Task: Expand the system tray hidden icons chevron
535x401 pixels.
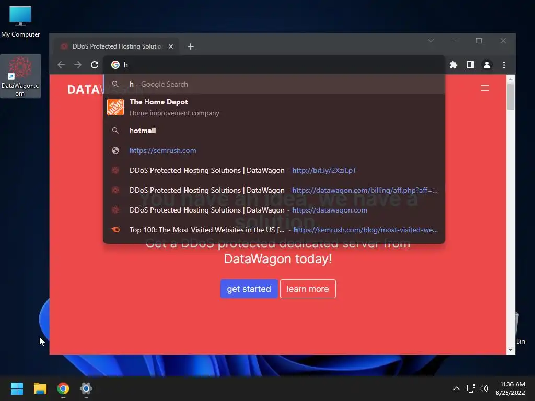Action: 457,388
